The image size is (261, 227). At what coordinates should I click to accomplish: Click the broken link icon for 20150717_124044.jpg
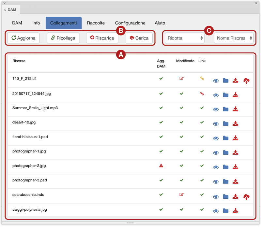point(202,93)
